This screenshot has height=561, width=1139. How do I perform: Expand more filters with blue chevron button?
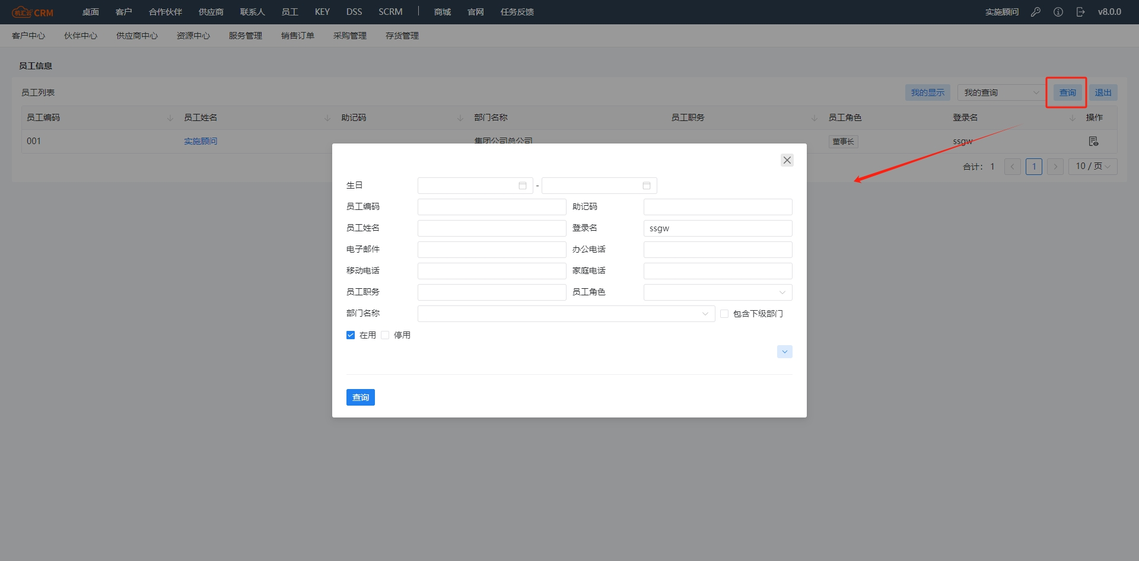coord(784,352)
